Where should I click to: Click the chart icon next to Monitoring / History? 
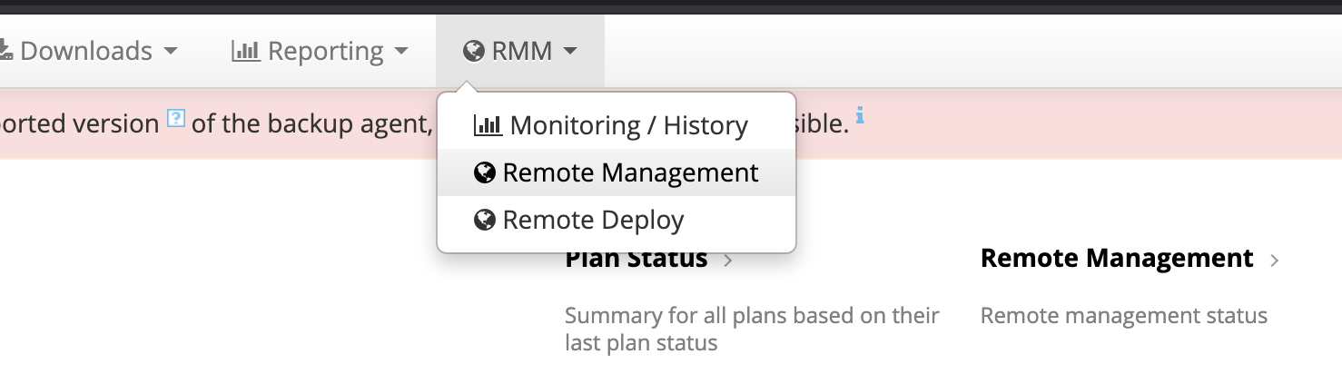coord(488,125)
